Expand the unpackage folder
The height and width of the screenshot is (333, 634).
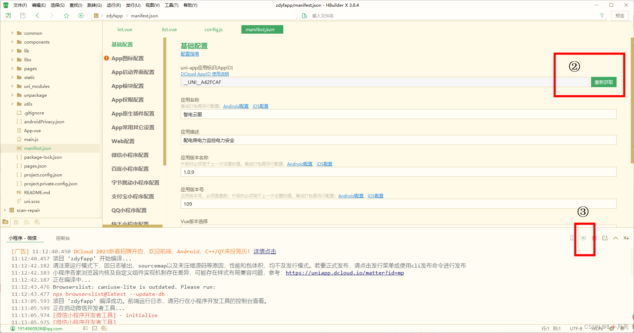point(12,95)
